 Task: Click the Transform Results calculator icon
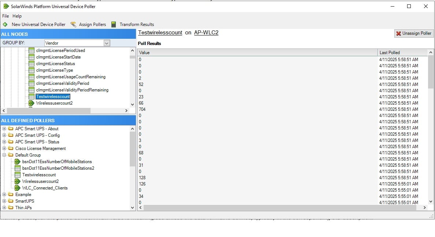[x=114, y=25]
